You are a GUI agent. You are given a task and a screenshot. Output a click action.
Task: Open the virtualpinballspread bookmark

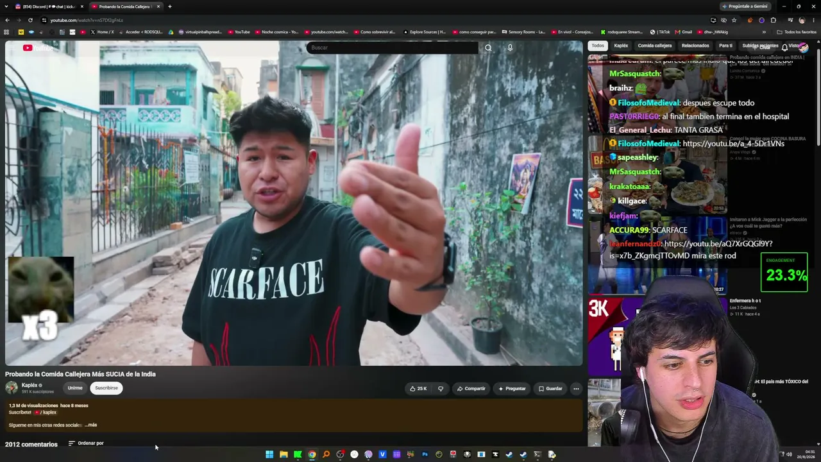[200, 32]
